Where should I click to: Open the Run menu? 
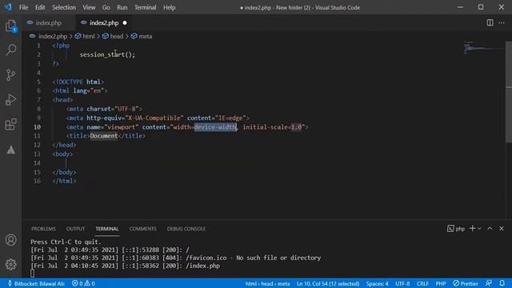(122, 7)
